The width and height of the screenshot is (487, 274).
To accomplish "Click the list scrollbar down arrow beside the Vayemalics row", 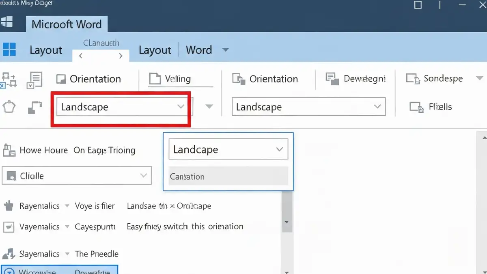I will pyautogui.click(x=287, y=222).
